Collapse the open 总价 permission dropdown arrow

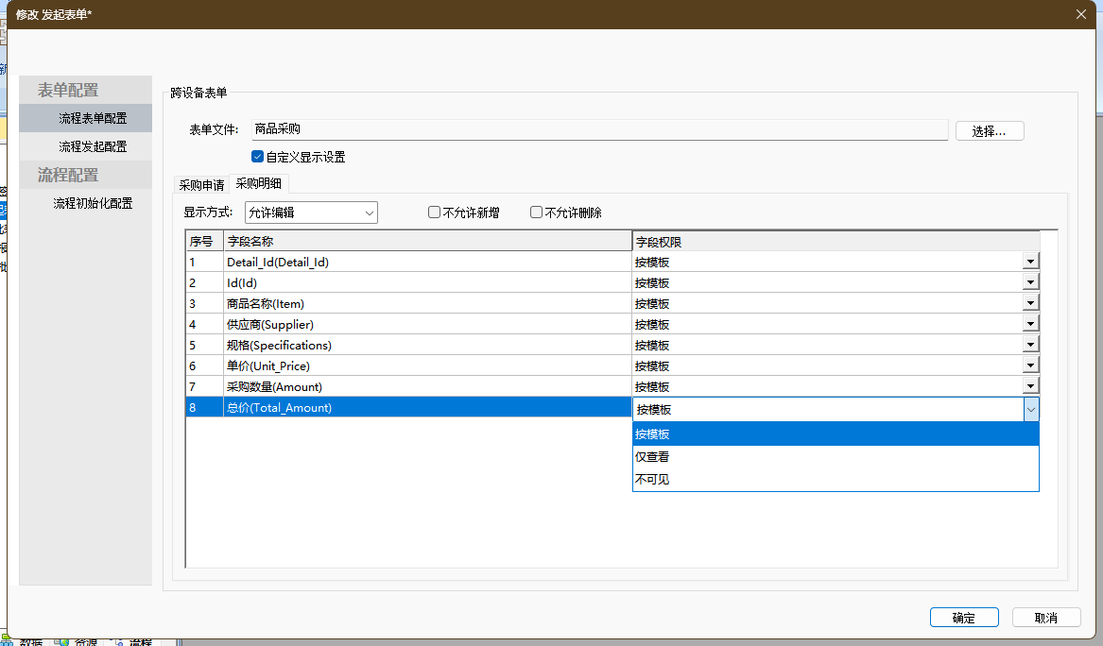point(1030,409)
